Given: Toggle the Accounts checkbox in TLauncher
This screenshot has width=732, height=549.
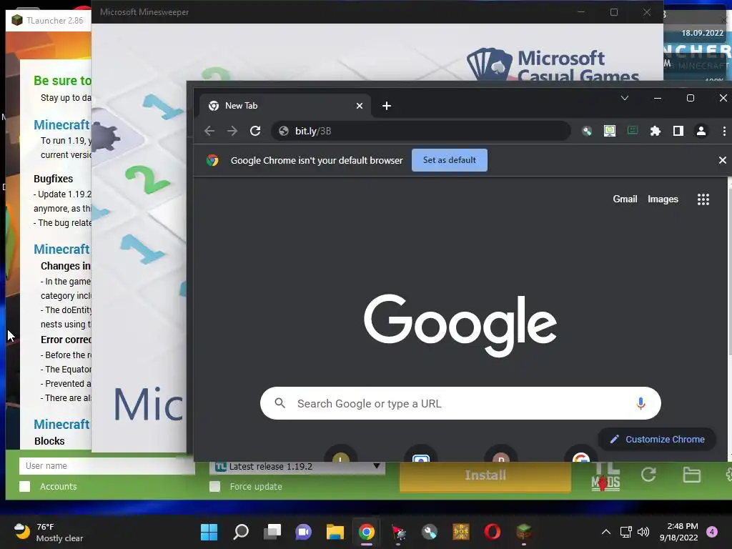Looking at the screenshot, I should [25, 486].
